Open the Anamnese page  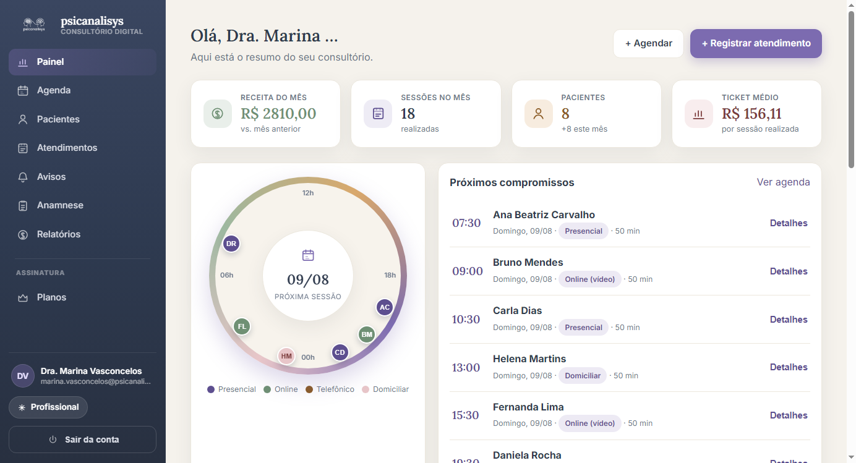point(82,205)
